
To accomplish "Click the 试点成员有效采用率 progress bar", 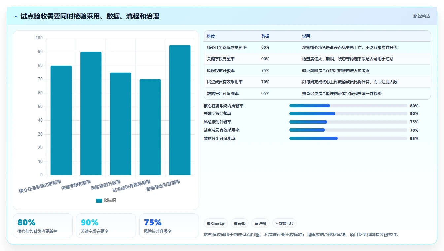I will coord(348,130).
